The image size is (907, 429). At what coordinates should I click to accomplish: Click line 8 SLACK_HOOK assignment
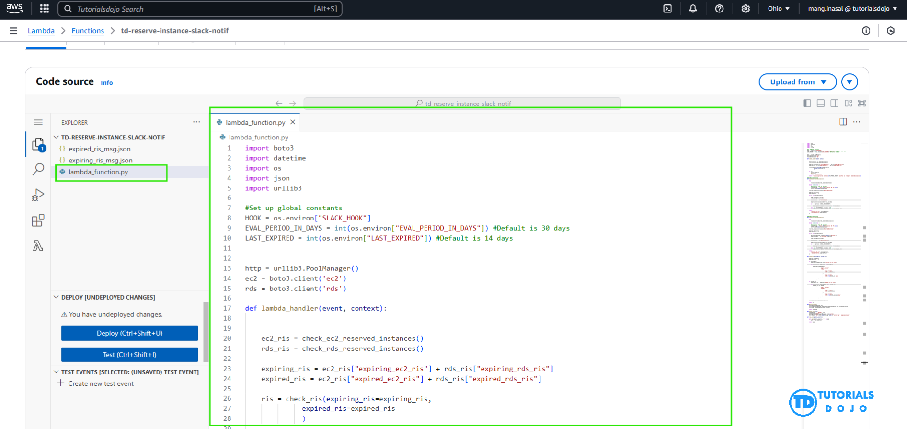click(x=308, y=218)
